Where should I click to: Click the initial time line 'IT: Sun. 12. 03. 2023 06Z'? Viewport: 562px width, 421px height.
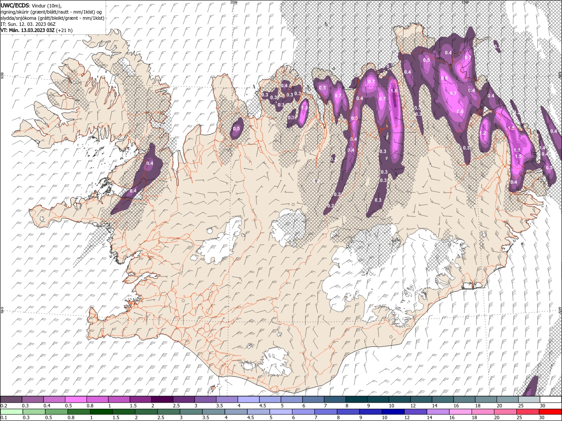[x=28, y=24]
